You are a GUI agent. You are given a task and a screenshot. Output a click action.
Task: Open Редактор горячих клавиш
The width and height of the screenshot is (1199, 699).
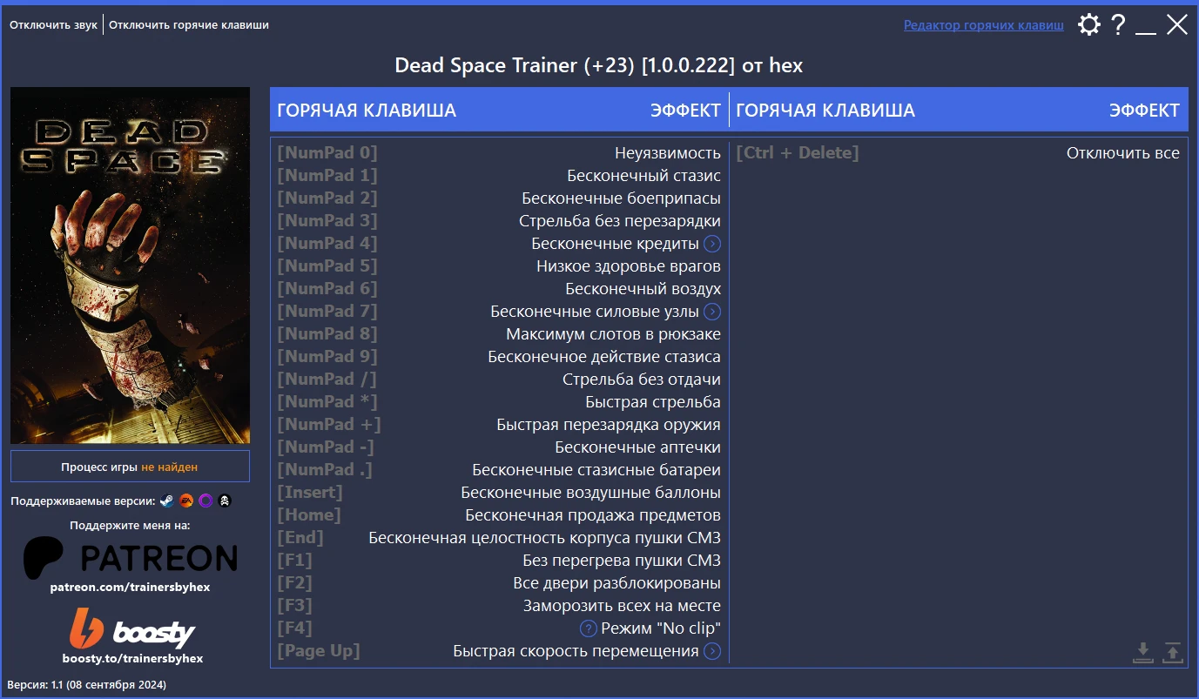coord(983,24)
